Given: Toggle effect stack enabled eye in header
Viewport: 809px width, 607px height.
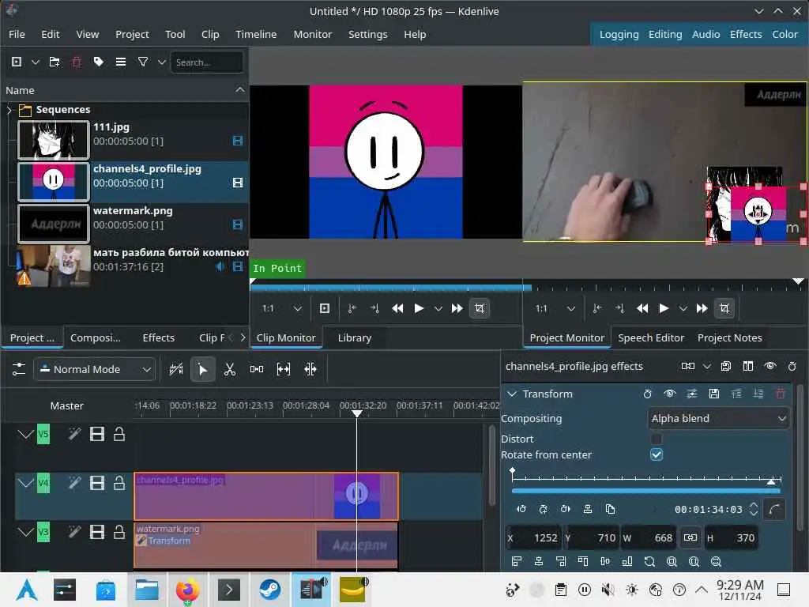Looking at the screenshot, I should pyautogui.click(x=770, y=366).
